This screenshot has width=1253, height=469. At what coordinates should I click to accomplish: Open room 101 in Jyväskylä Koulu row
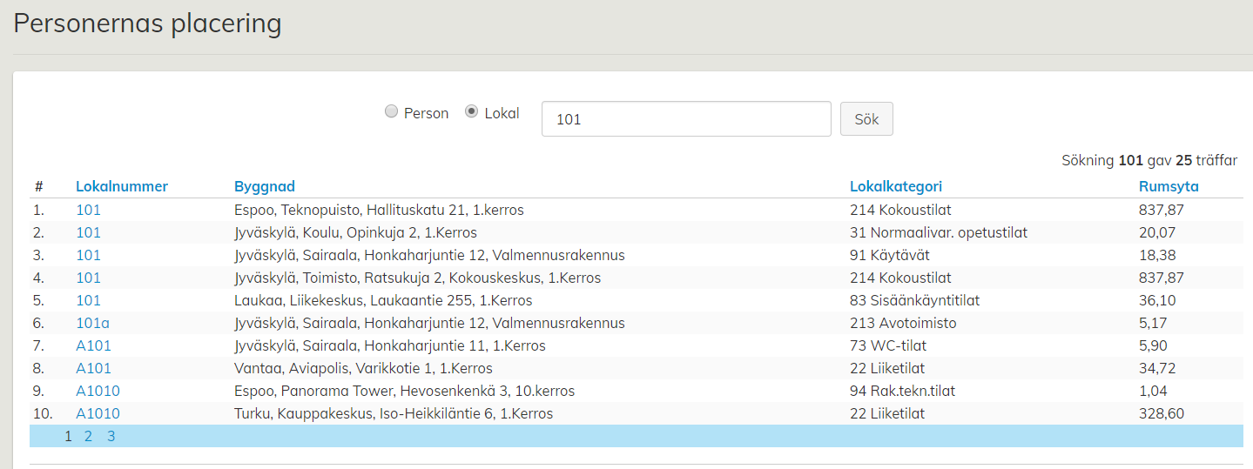tap(88, 232)
